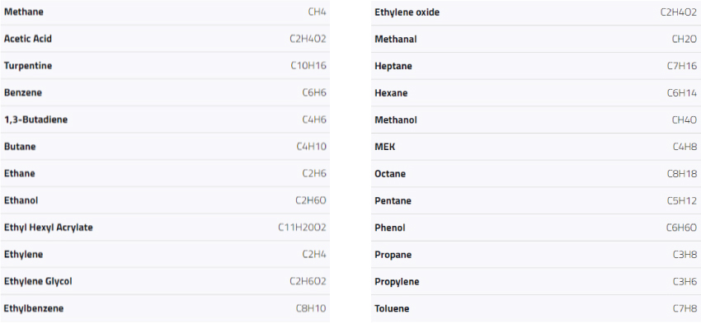Click the Butane formula C4H10
701x324 pixels.
tap(311, 147)
